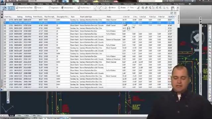
Task: Switch to the '5 Utility Tables' layout tab
Action: (x=36, y=115)
